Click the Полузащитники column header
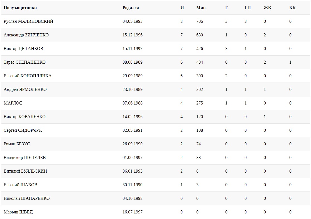 (20, 8)
